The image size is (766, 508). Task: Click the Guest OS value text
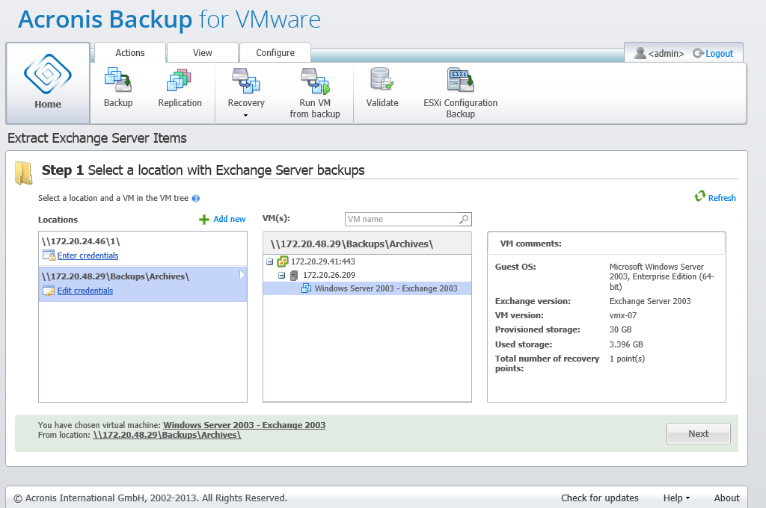tap(661, 276)
